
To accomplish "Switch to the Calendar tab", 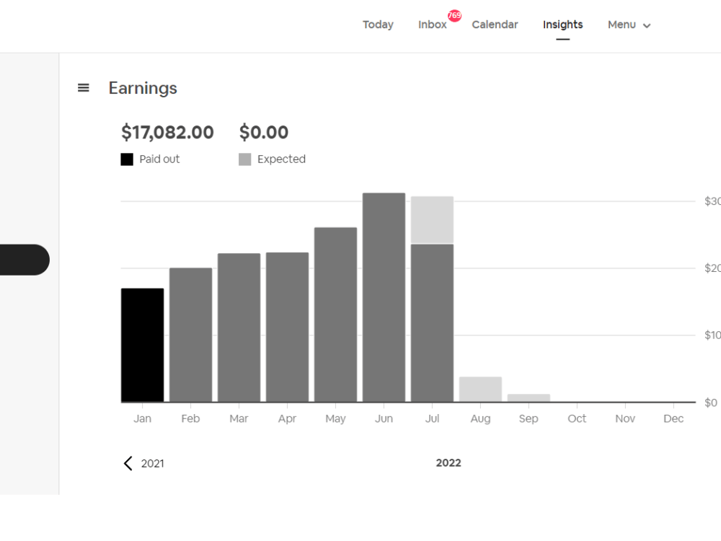I will [495, 25].
